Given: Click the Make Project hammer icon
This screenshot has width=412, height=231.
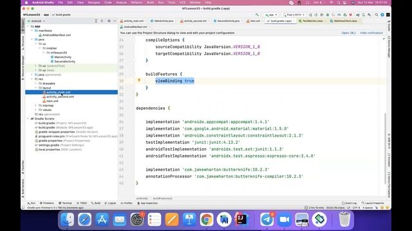Looking at the screenshot, I should (257, 15).
